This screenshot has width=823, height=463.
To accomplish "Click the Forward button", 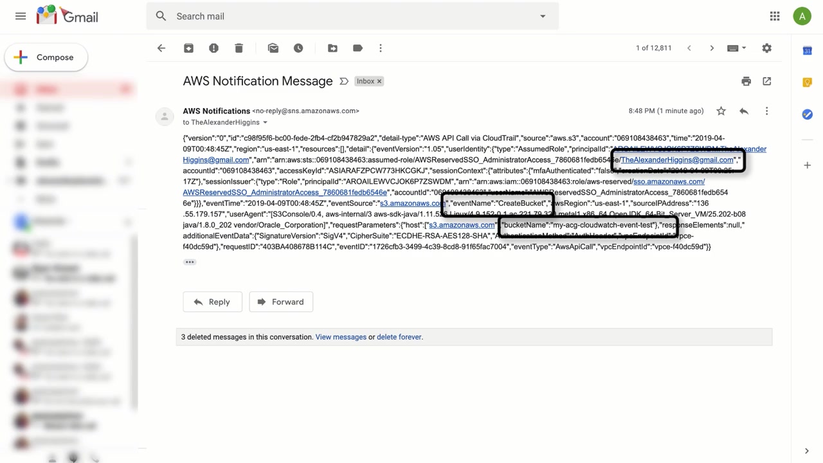I will (280, 302).
